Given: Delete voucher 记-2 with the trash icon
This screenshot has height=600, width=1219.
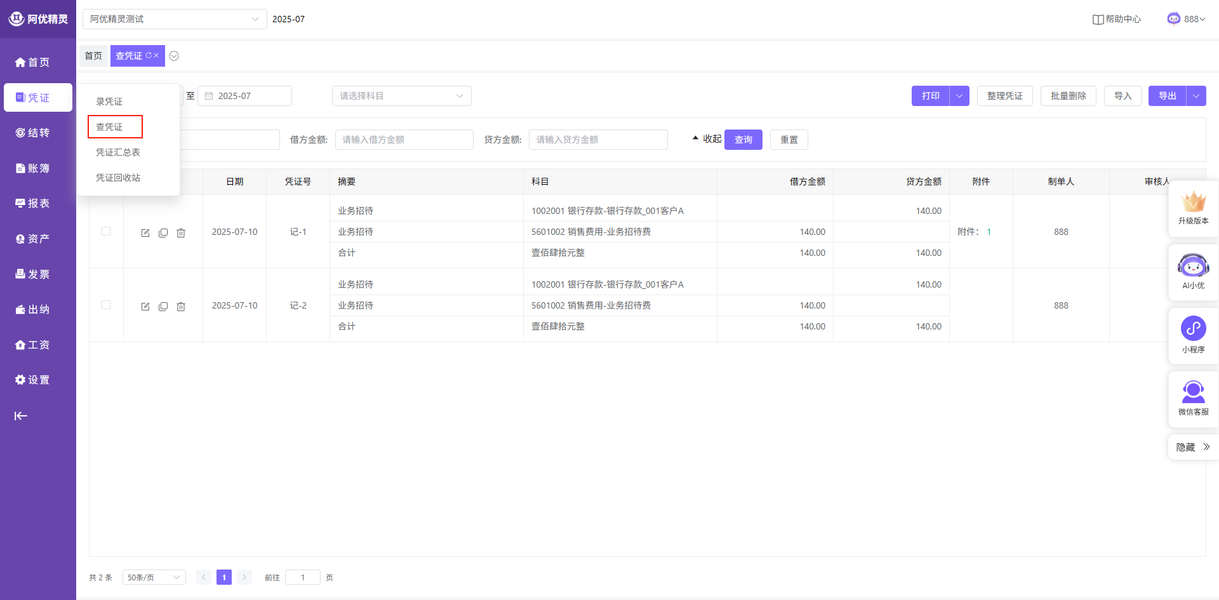Looking at the screenshot, I should (181, 307).
